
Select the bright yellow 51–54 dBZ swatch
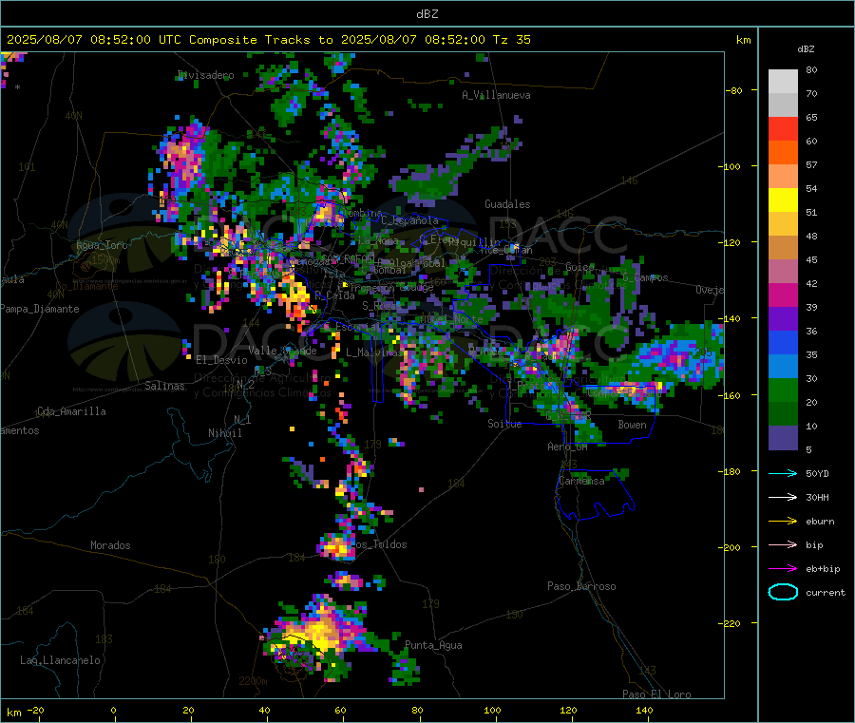[783, 200]
